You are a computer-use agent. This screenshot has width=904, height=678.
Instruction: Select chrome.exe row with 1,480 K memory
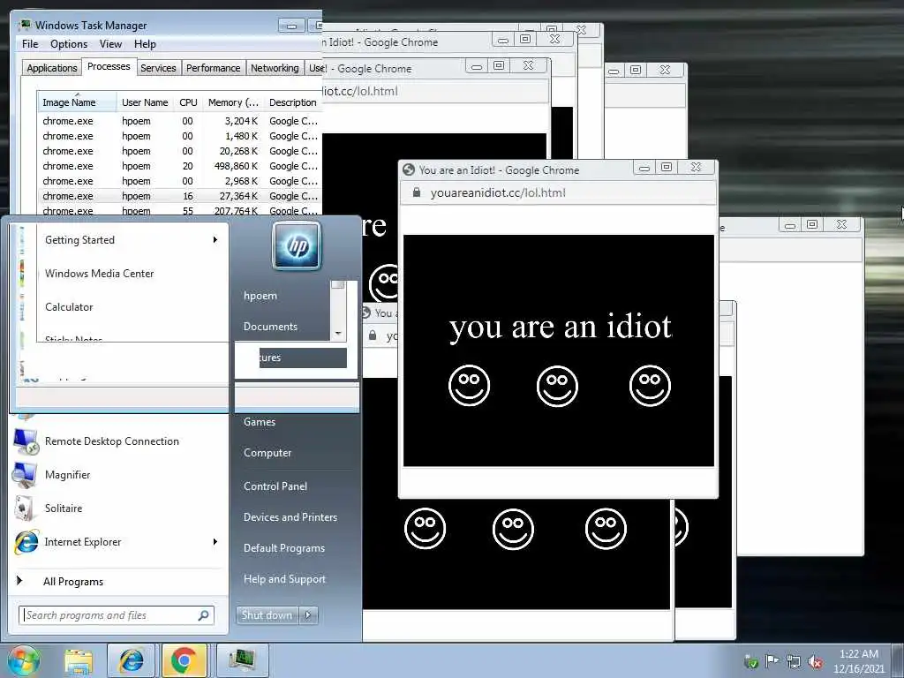click(179, 136)
